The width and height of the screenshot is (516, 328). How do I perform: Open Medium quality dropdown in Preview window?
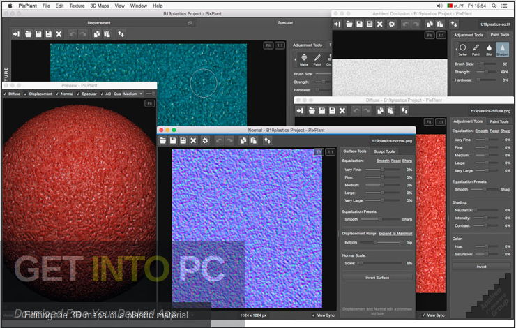coord(133,94)
